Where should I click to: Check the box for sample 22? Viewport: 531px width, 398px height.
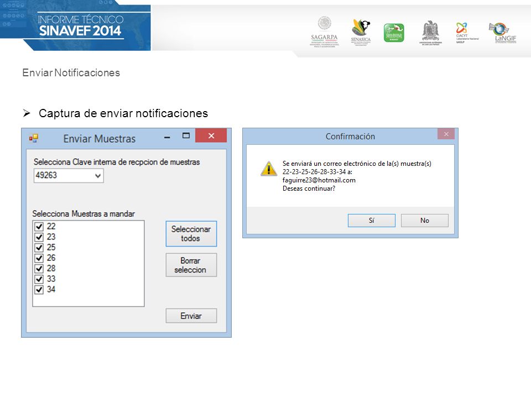point(39,227)
